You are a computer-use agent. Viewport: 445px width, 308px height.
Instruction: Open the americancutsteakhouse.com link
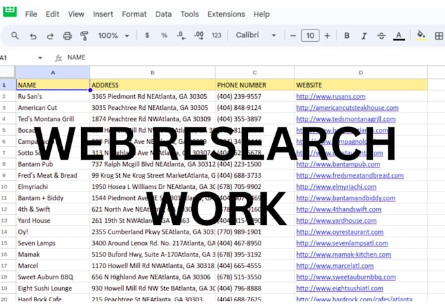click(x=347, y=108)
